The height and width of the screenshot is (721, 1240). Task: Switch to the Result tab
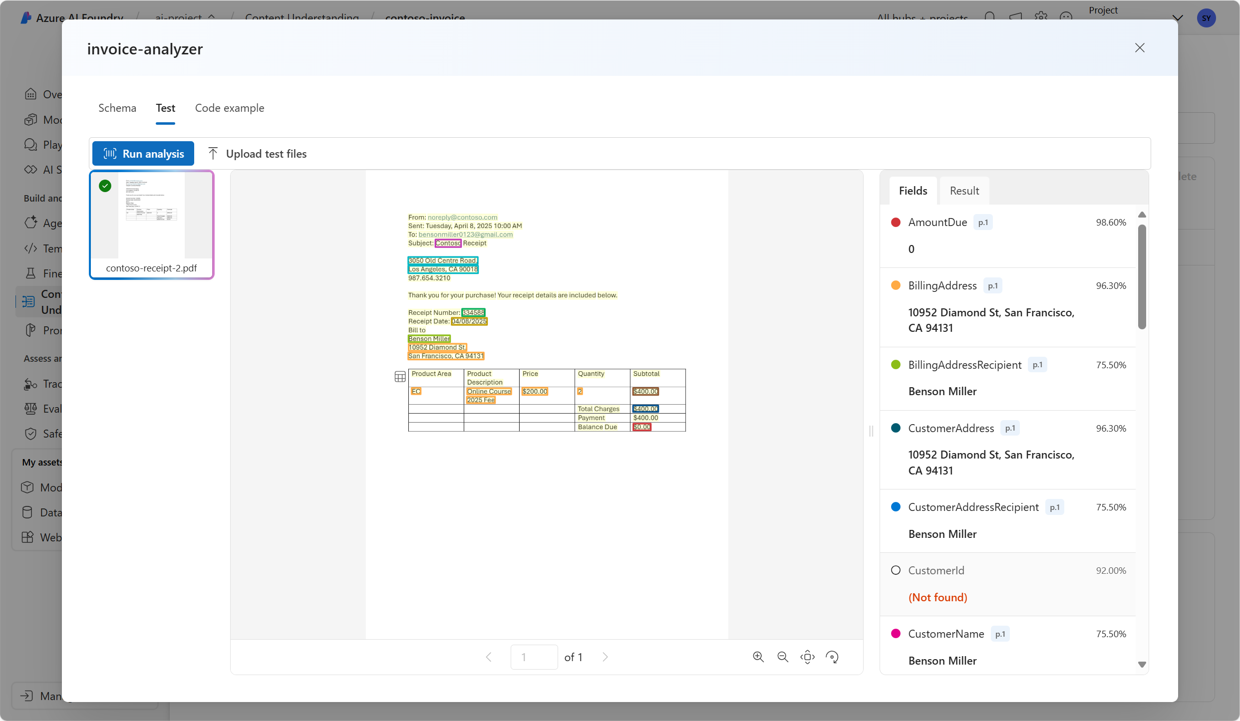964,191
